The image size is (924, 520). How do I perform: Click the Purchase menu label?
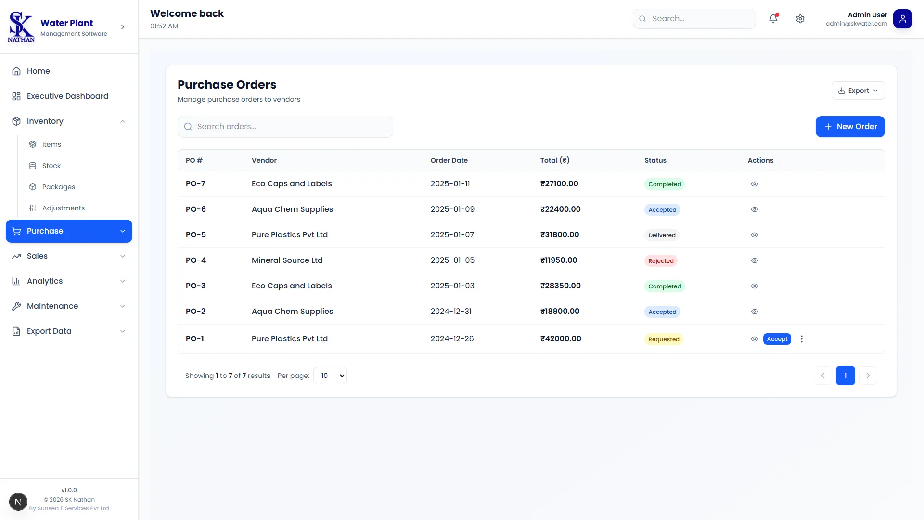click(x=45, y=231)
